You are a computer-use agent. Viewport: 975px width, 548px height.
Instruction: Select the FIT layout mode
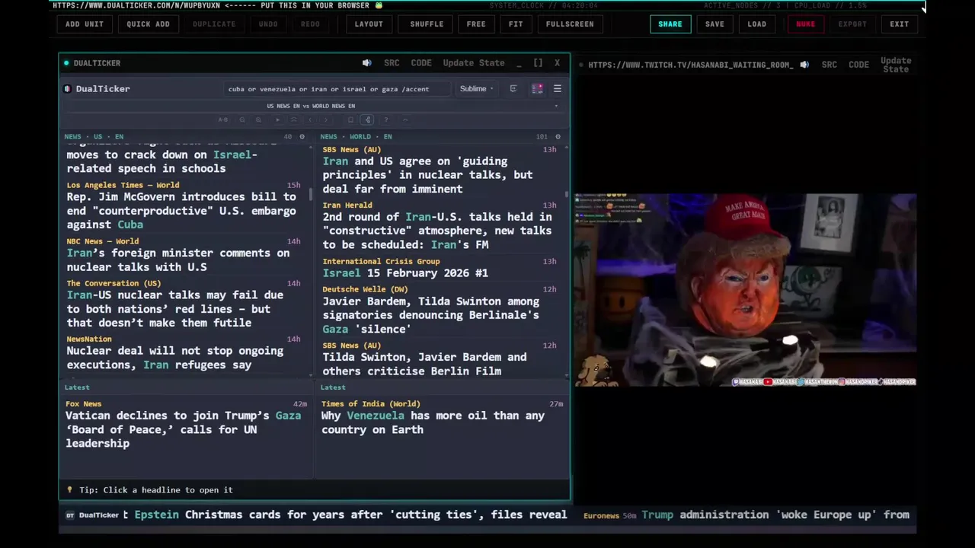[516, 24]
